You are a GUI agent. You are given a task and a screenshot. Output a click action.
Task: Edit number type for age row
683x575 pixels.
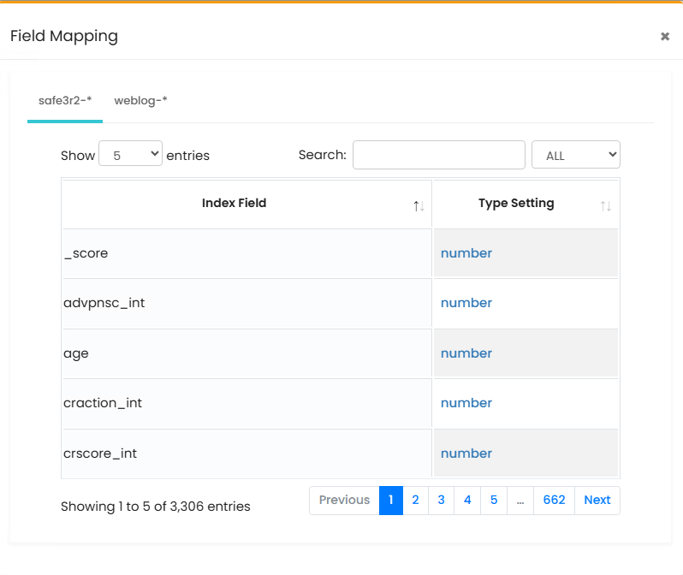coord(466,353)
